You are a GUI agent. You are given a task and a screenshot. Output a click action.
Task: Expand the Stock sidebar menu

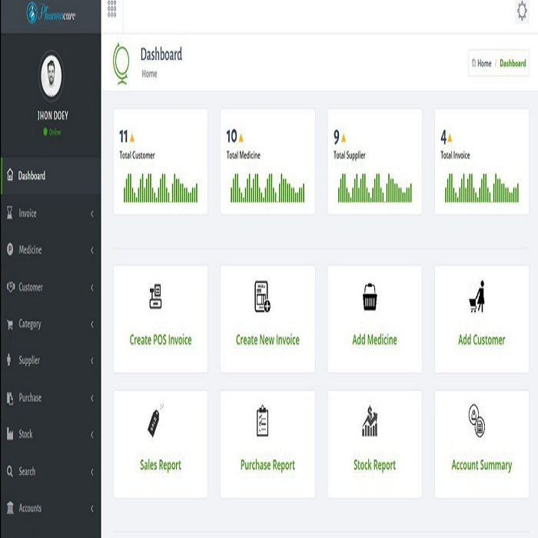(x=50, y=434)
